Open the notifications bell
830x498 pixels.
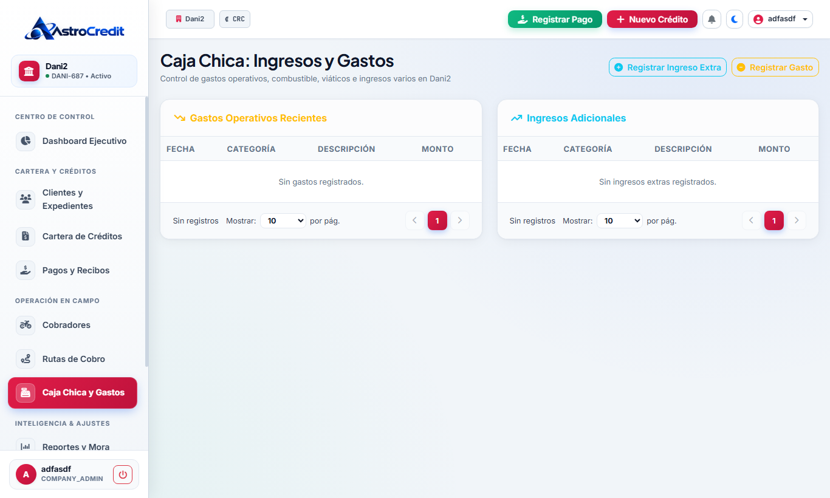coord(712,19)
